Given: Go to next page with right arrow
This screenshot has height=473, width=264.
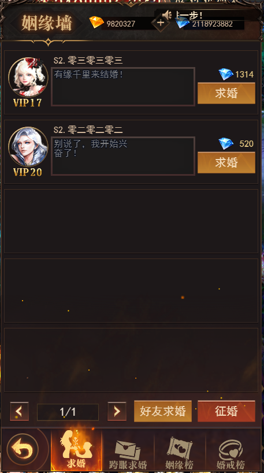Looking at the screenshot, I should coord(117,412).
